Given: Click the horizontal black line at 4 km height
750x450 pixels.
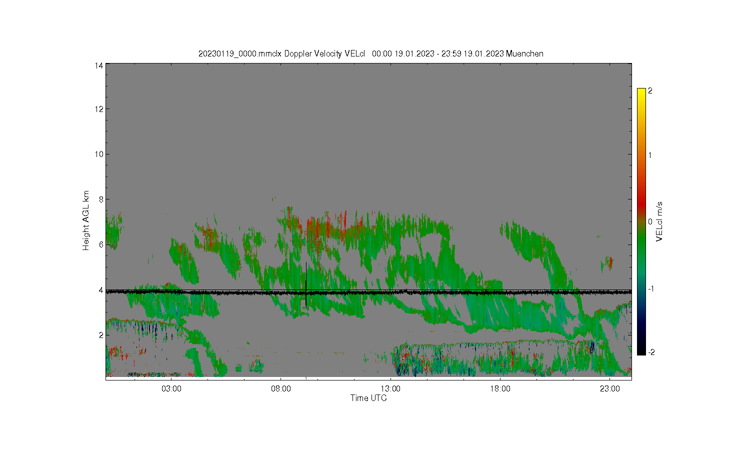Looking at the screenshot, I should click(368, 292).
